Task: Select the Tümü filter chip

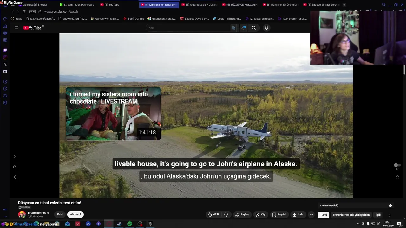Action: coord(323,215)
